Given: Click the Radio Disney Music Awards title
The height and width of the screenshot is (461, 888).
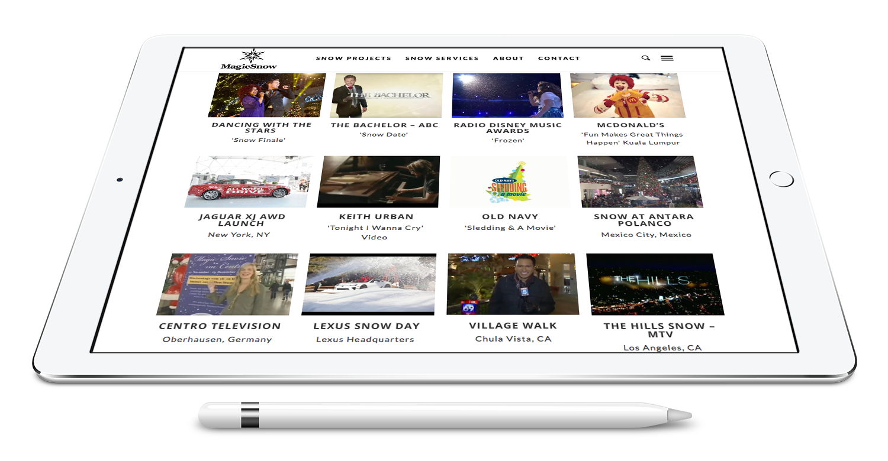Looking at the screenshot, I should [x=507, y=128].
